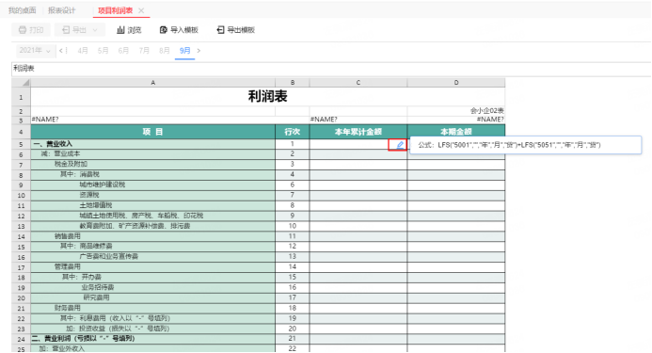Select the 项目利润表 tab
The height and width of the screenshot is (353, 652).
pos(115,10)
